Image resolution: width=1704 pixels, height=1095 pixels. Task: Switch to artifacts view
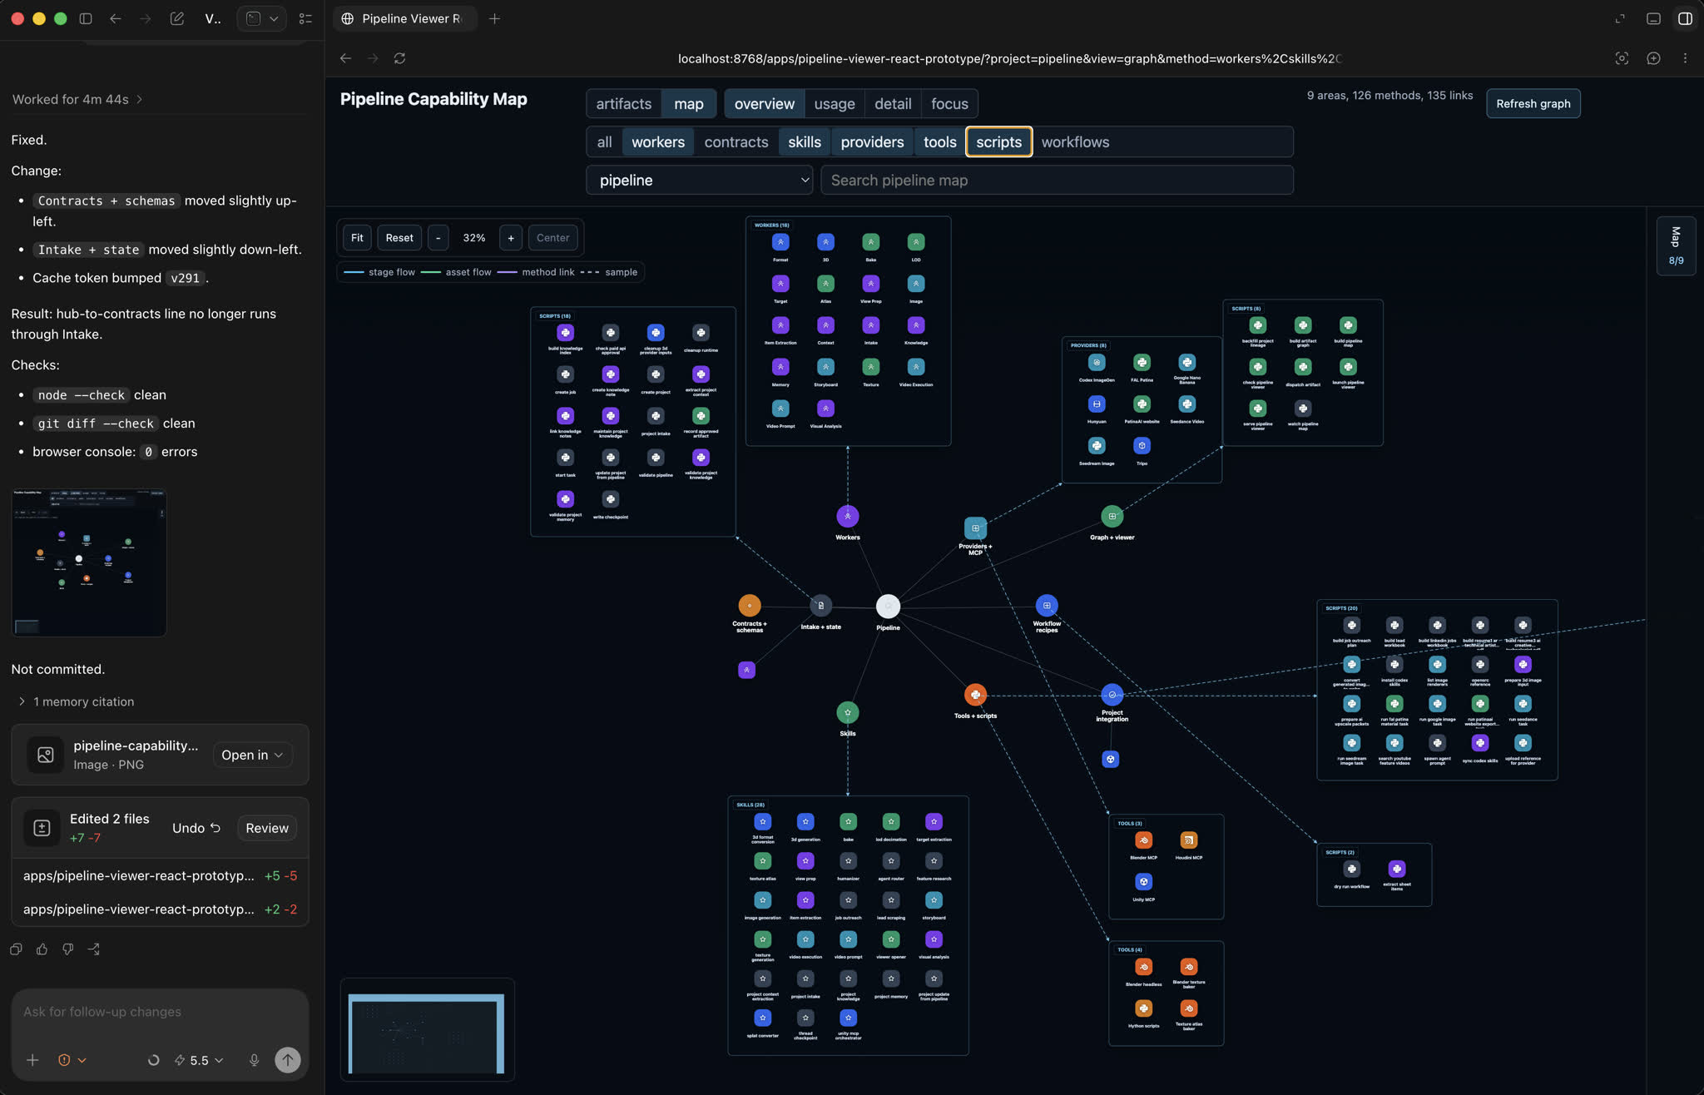click(623, 104)
